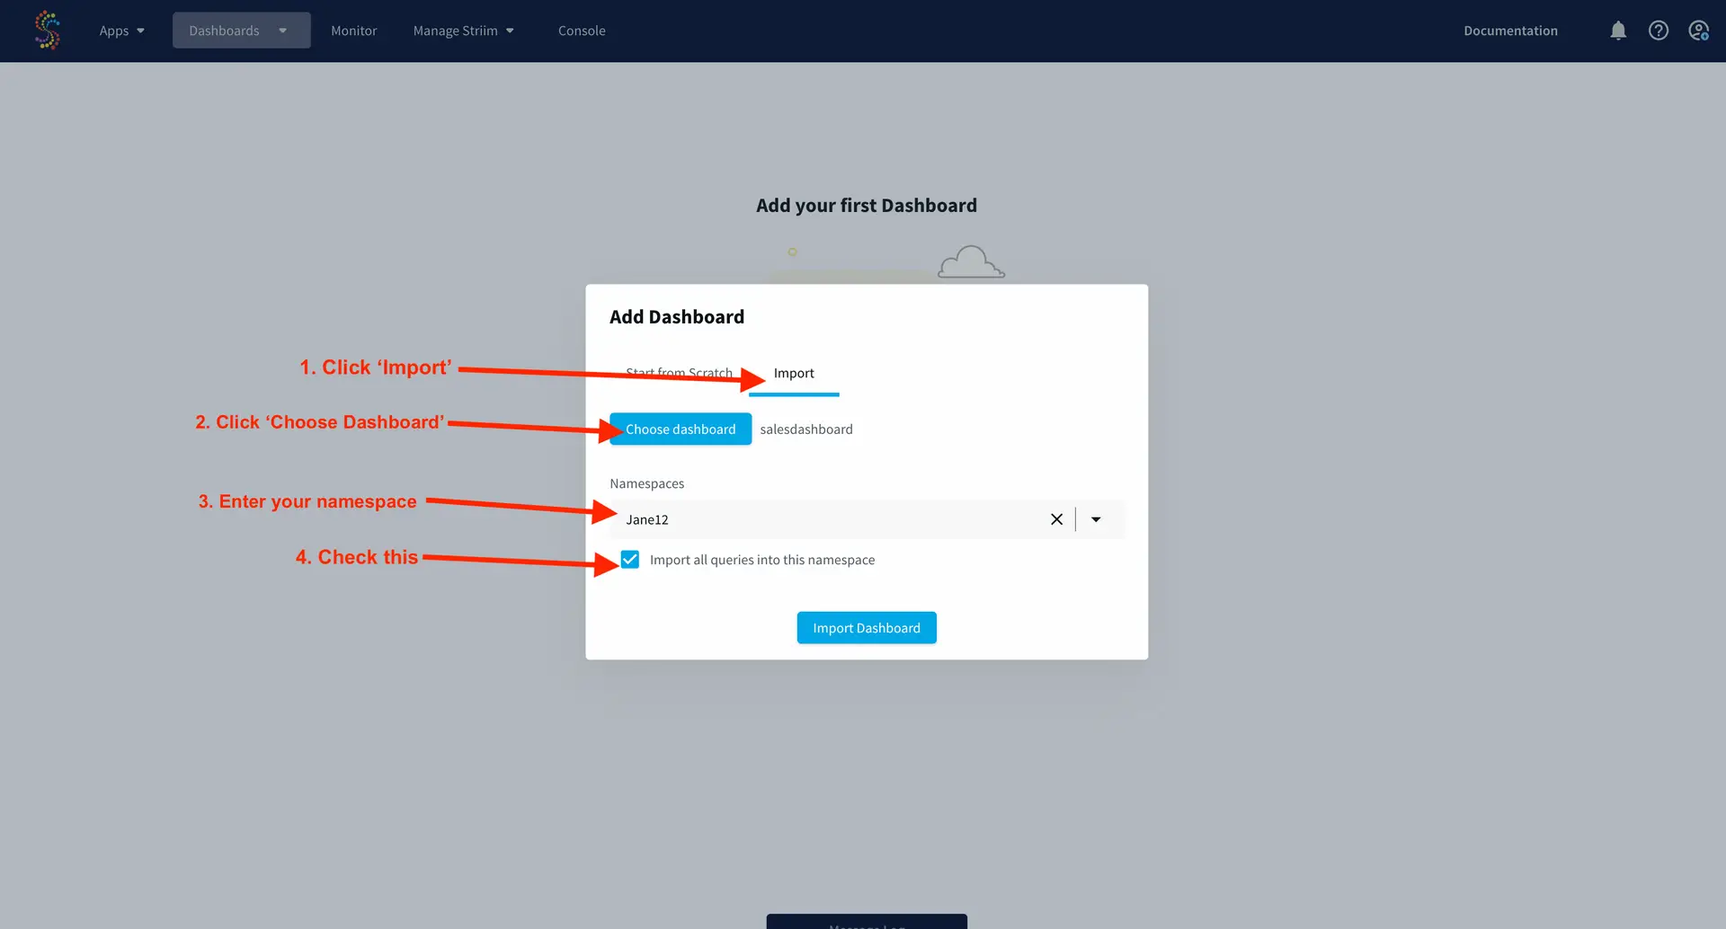The width and height of the screenshot is (1726, 929).
Task: Expand the Namespaces dropdown arrow
Action: [1096, 519]
